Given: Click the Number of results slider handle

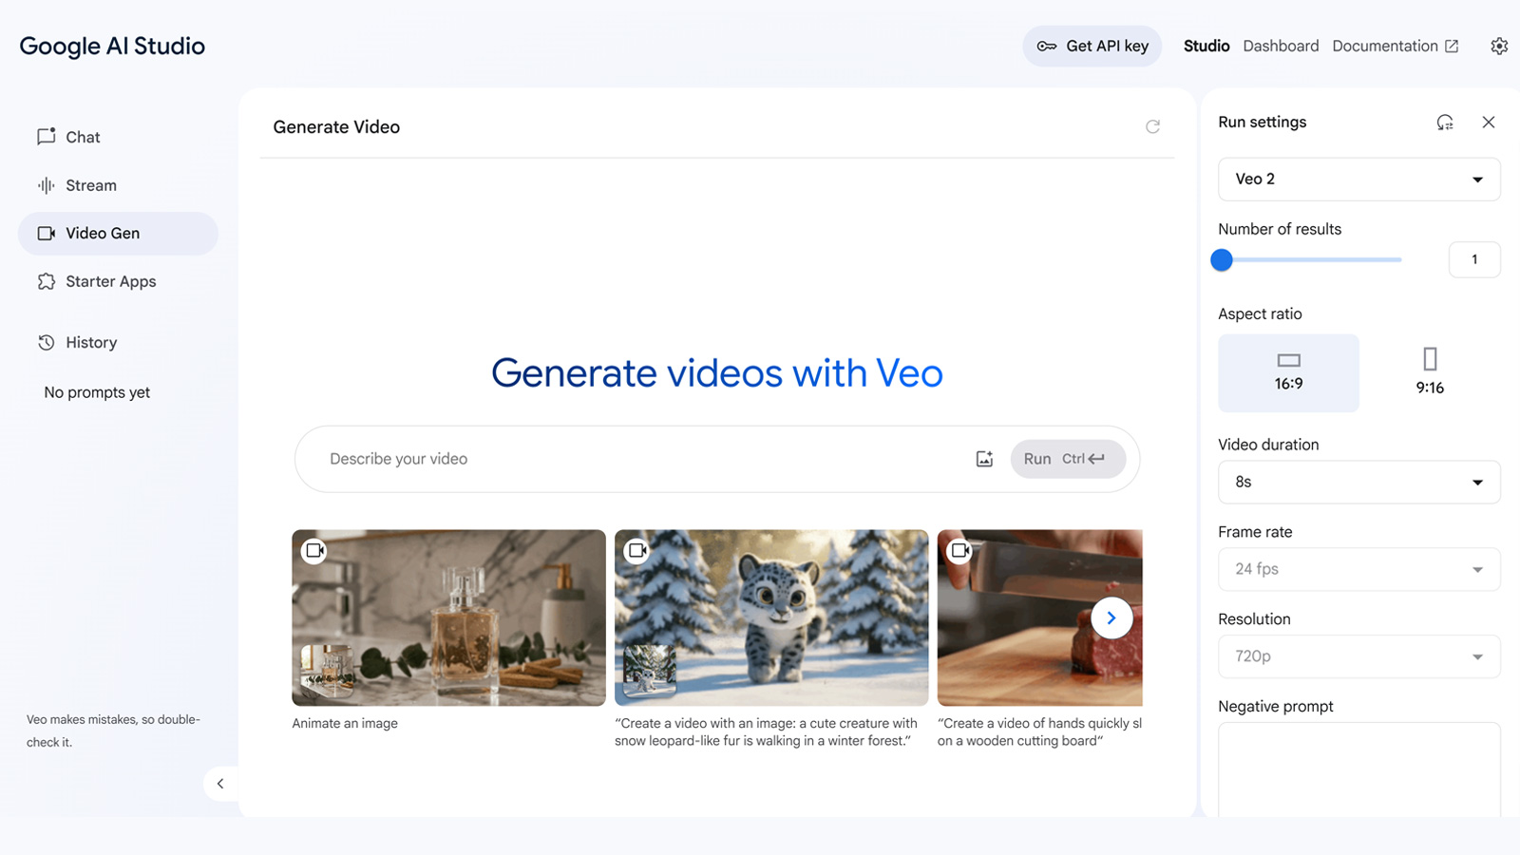Looking at the screenshot, I should [x=1222, y=259].
